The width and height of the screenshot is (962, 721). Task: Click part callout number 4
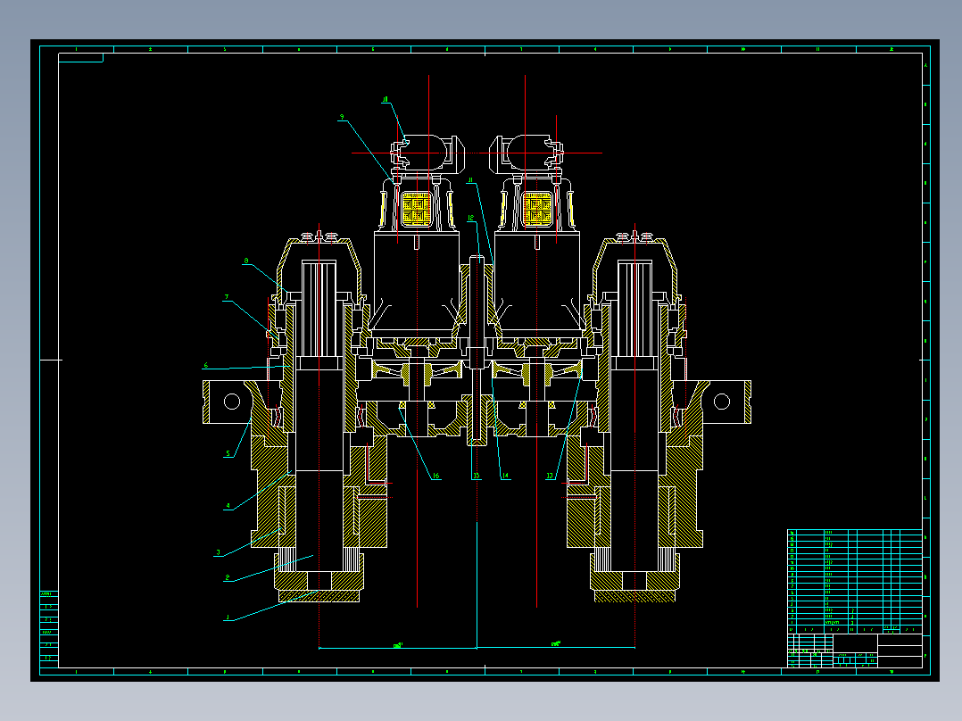click(228, 506)
